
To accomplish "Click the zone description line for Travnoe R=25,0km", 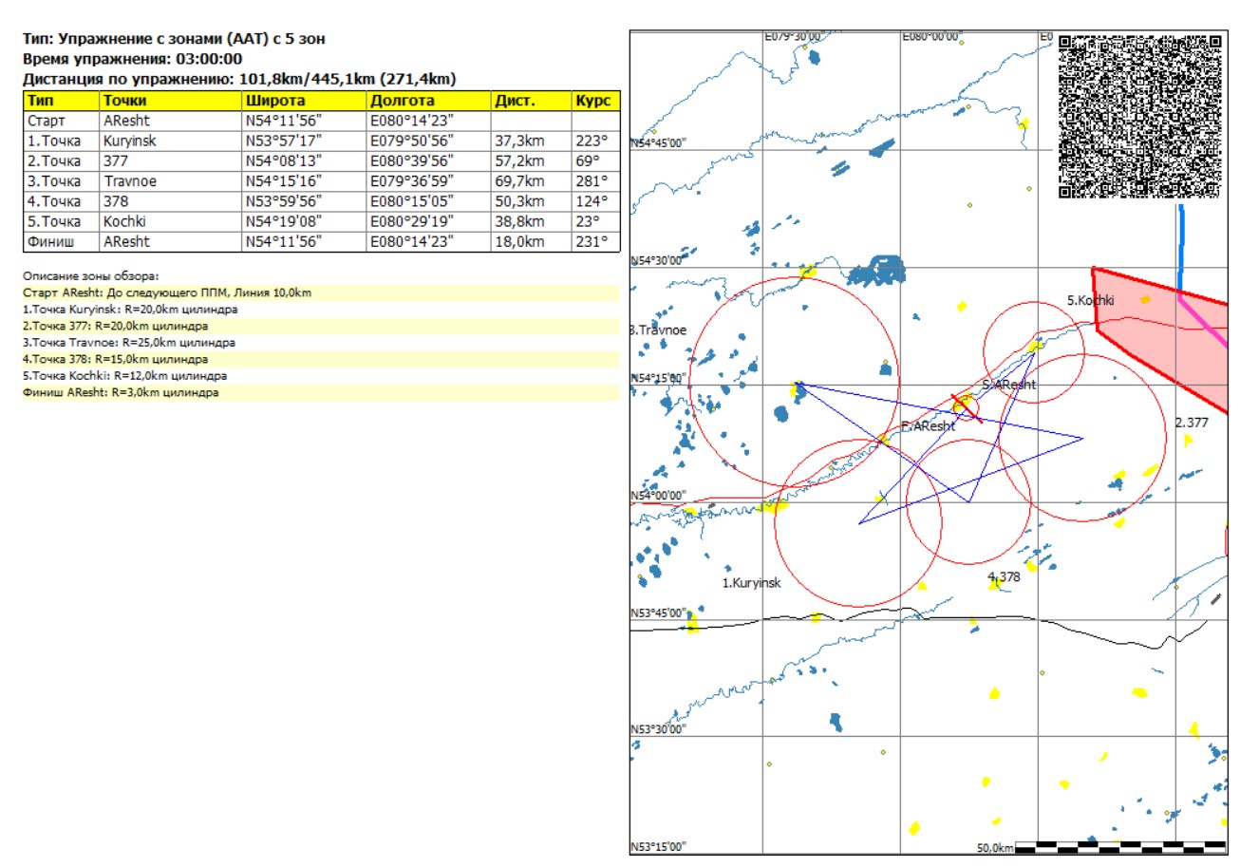I will 129,343.
